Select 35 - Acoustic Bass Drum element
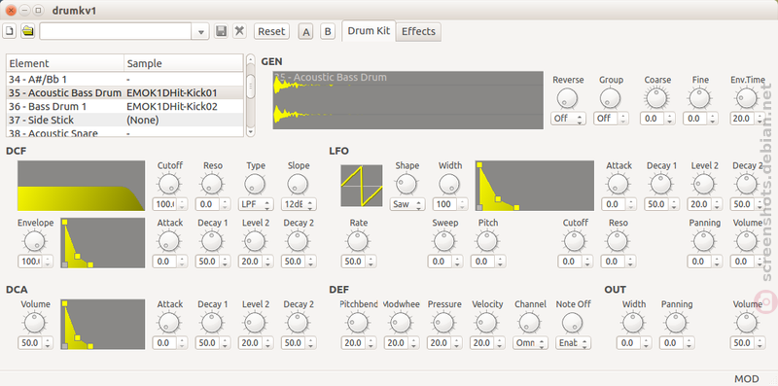This screenshot has width=778, height=386. tap(124, 92)
